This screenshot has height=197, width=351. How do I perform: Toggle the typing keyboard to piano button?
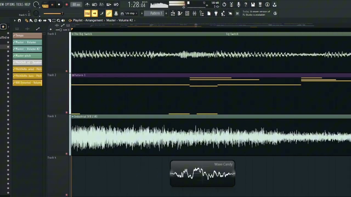coord(87,13)
